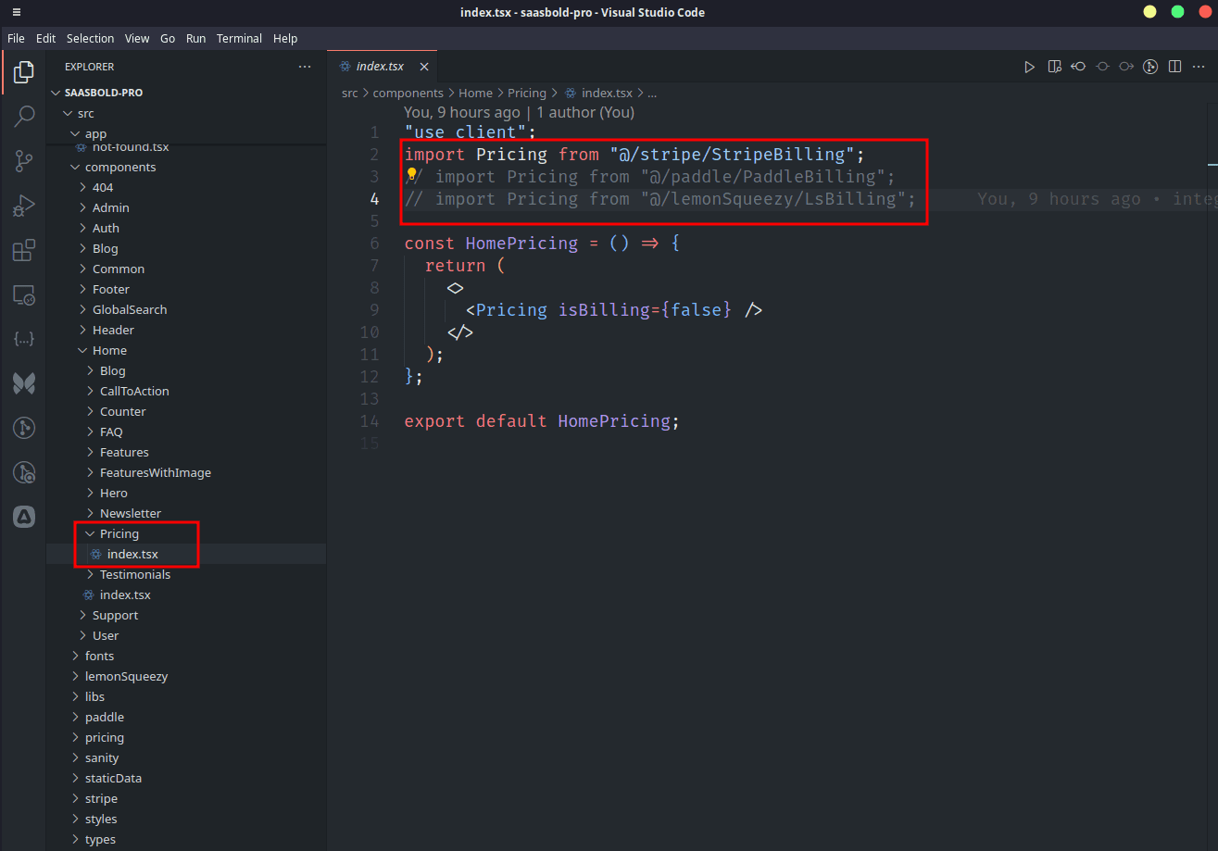
Task: Open the Run and Debug panel
Action: click(24, 206)
